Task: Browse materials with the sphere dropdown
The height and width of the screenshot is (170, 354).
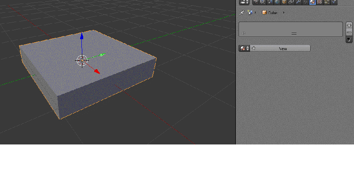Action: click(244, 48)
